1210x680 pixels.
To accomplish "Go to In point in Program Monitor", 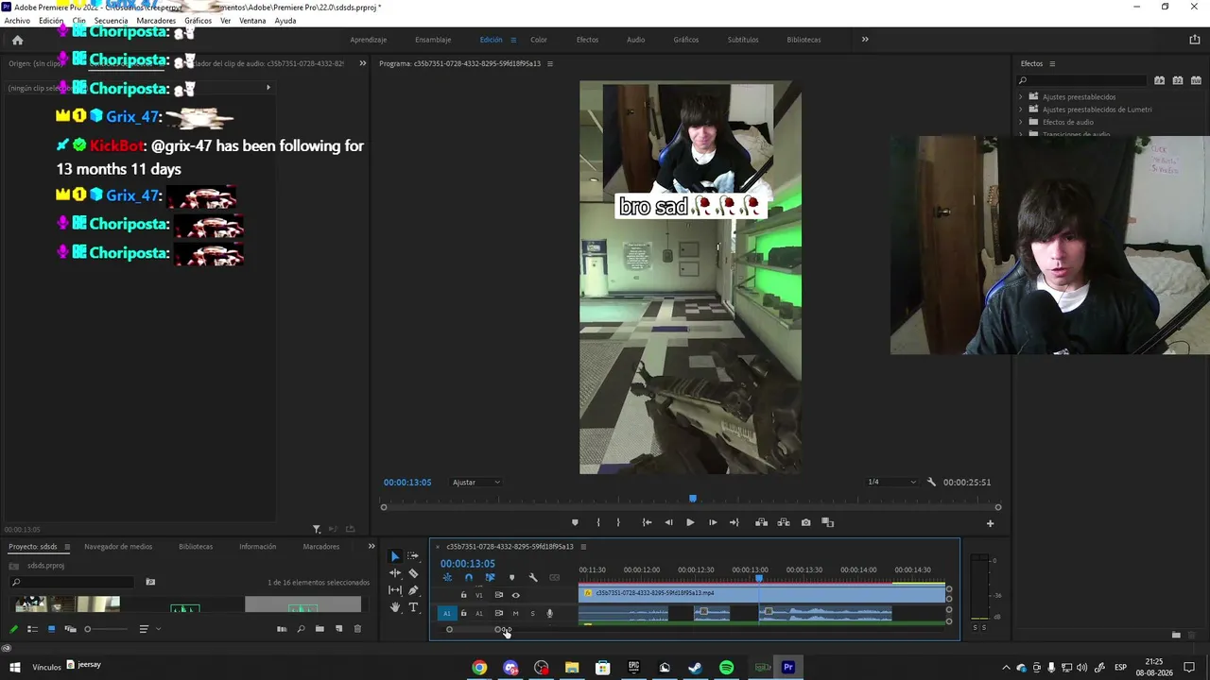I will pos(647,522).
